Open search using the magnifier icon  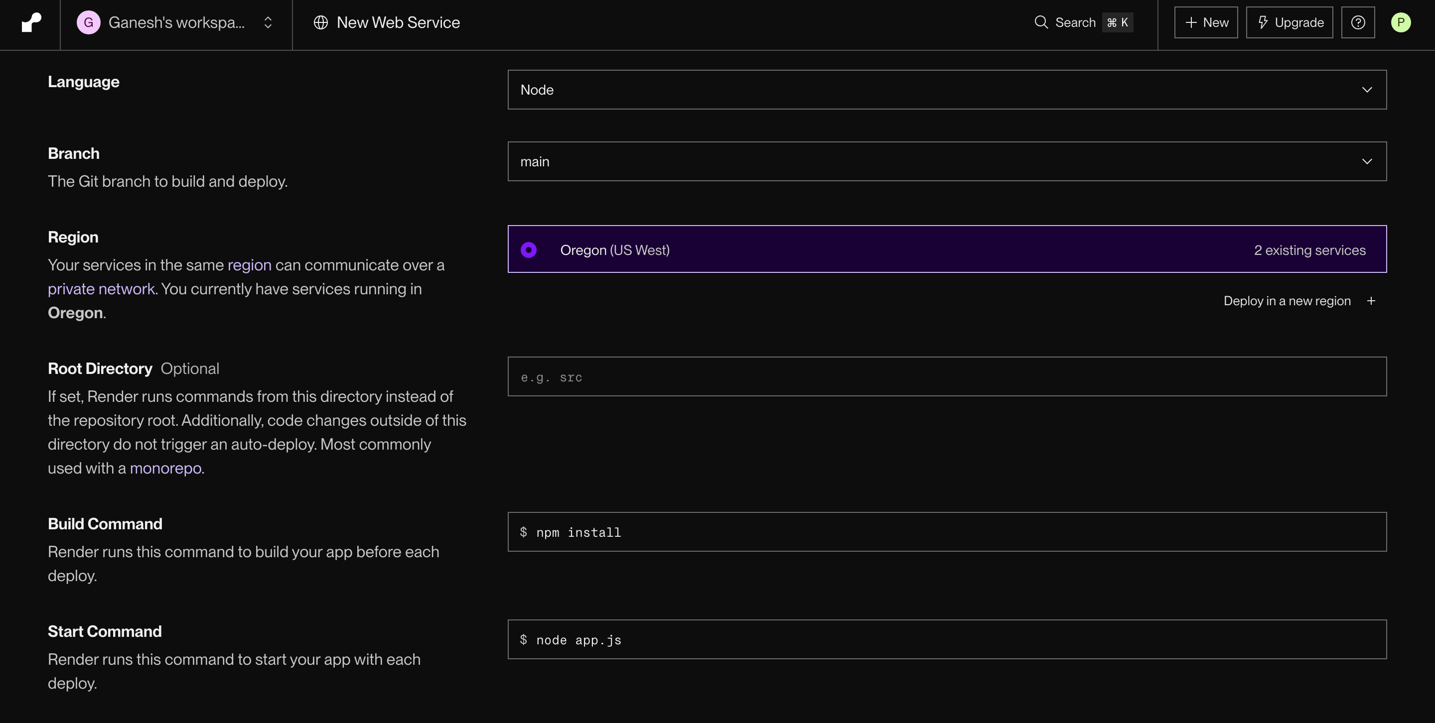pos(1041,22)
